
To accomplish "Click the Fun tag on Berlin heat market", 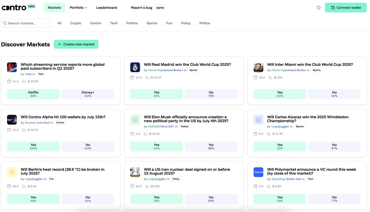I will click(52, 179).
